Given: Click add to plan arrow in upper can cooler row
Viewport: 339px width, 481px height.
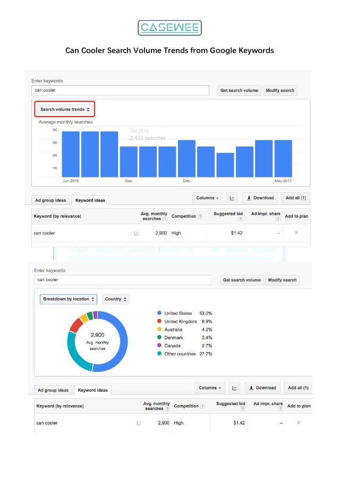Looking at the screenshot, I should point(296,233).
